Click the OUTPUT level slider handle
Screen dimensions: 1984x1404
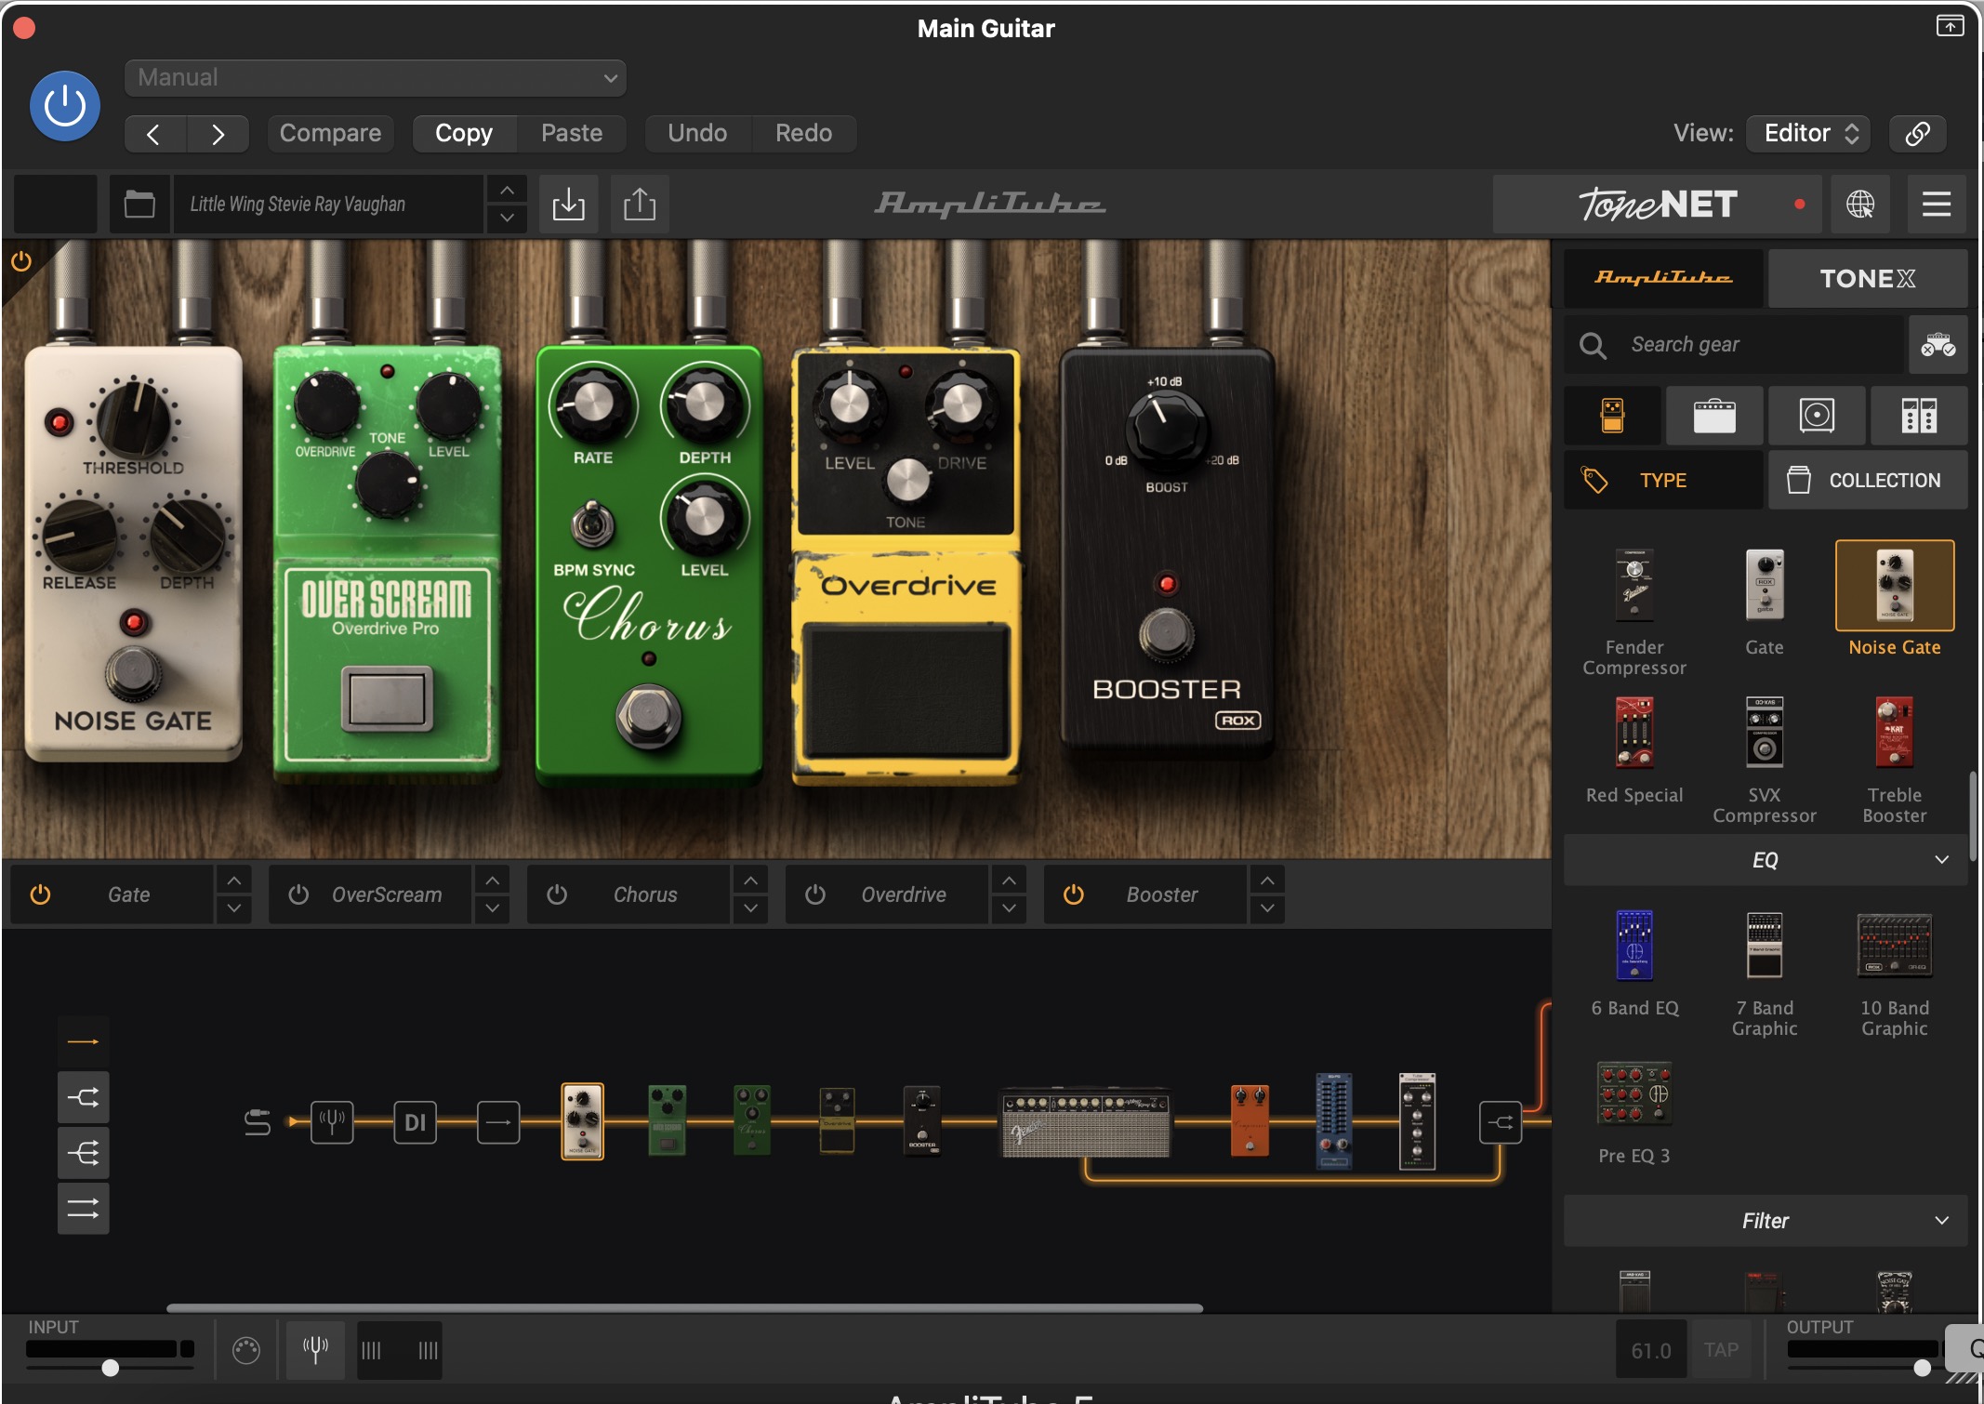pyautogui.click(x=1923, y=1368)
